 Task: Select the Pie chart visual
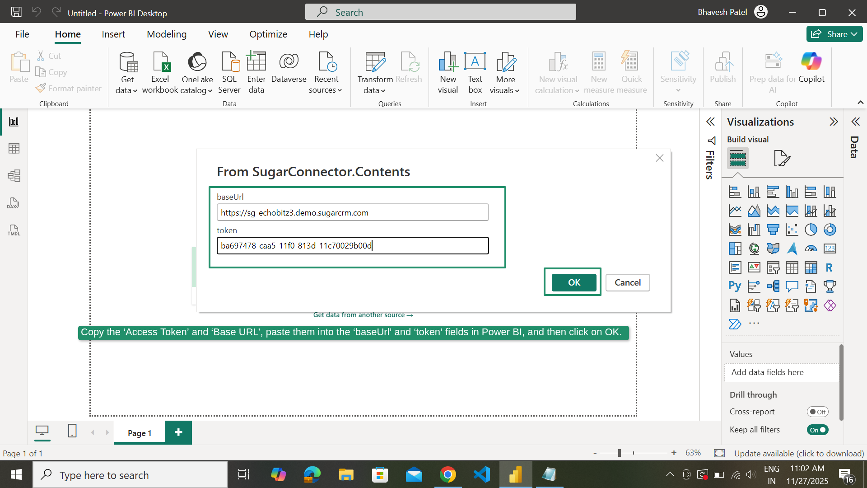click(811, 230)
